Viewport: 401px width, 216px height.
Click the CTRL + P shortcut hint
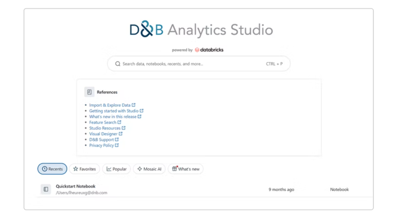tap(274, 64)
